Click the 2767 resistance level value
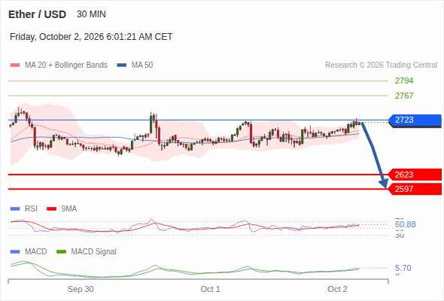 [404, 96]
